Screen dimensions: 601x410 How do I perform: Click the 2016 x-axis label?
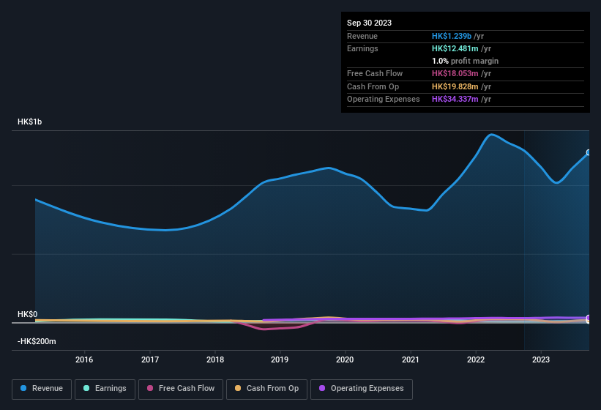84,359
